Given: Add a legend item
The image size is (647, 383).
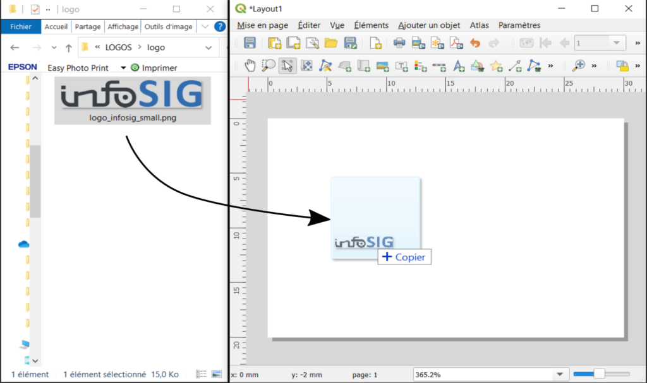Looking at the screenshot, I should [420, 66].
